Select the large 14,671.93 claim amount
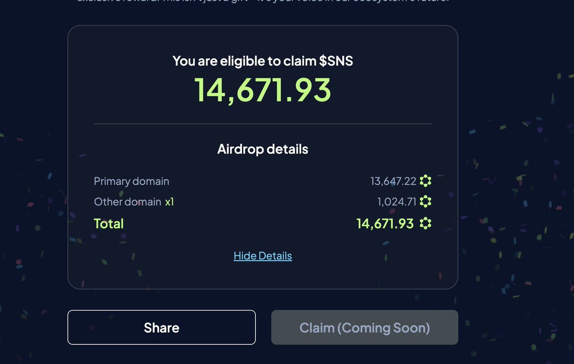Image resolution: width=574 pixels, height=364 pixels. [x=263, y=90]
